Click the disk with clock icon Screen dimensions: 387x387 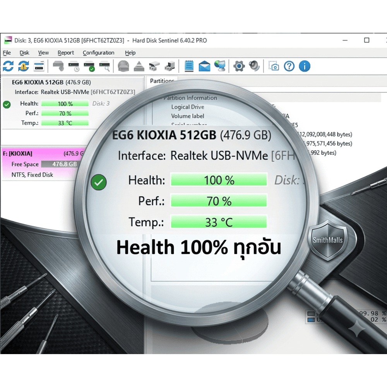click(x=74, y=66)
